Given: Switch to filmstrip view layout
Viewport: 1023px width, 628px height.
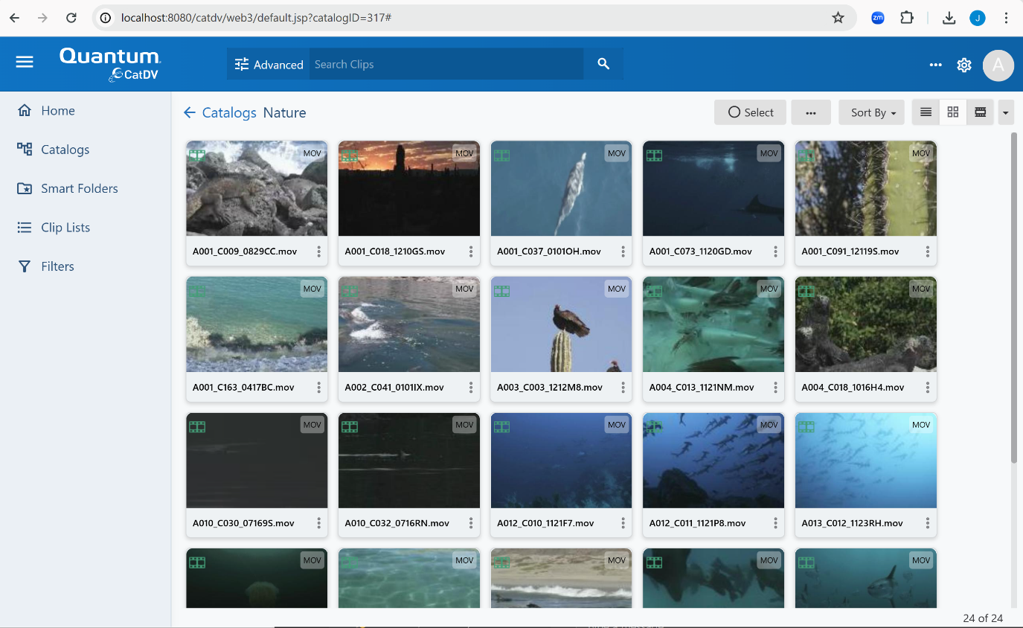Looking at the screenshot, I should click(x=981, y=112).
